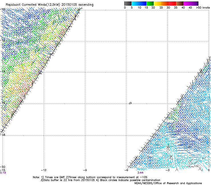Click the '-15' longitude axis label
211x185 pixels.
pyautogui.click(x=3, y=170)
